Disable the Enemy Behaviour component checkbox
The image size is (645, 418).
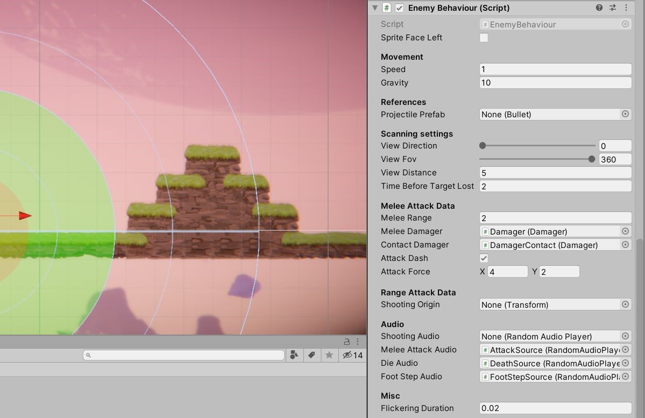tap(399, 8)
